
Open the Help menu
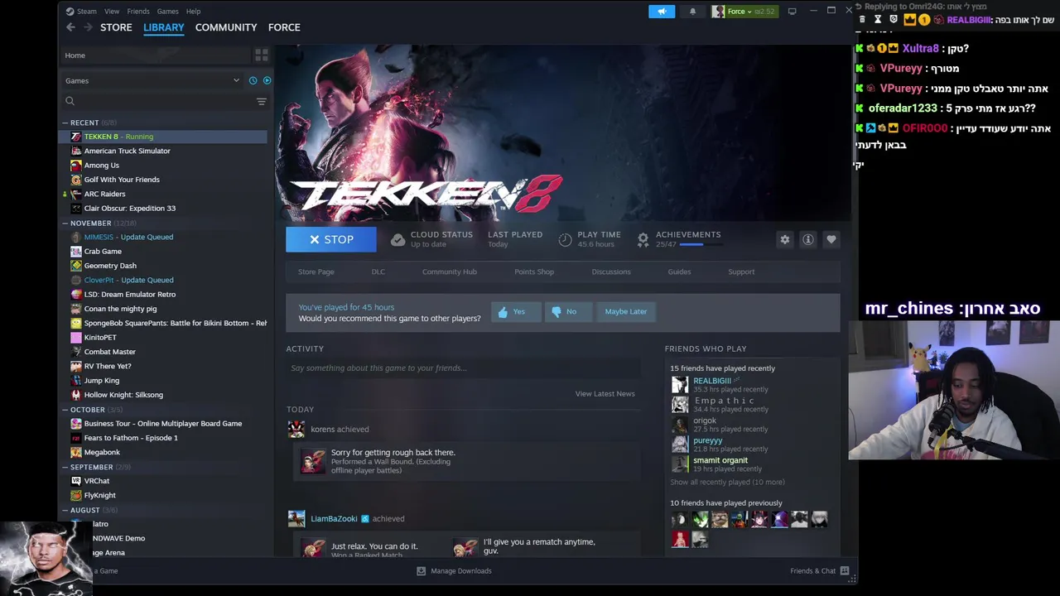pyautogui.click(x=193, y=12)
